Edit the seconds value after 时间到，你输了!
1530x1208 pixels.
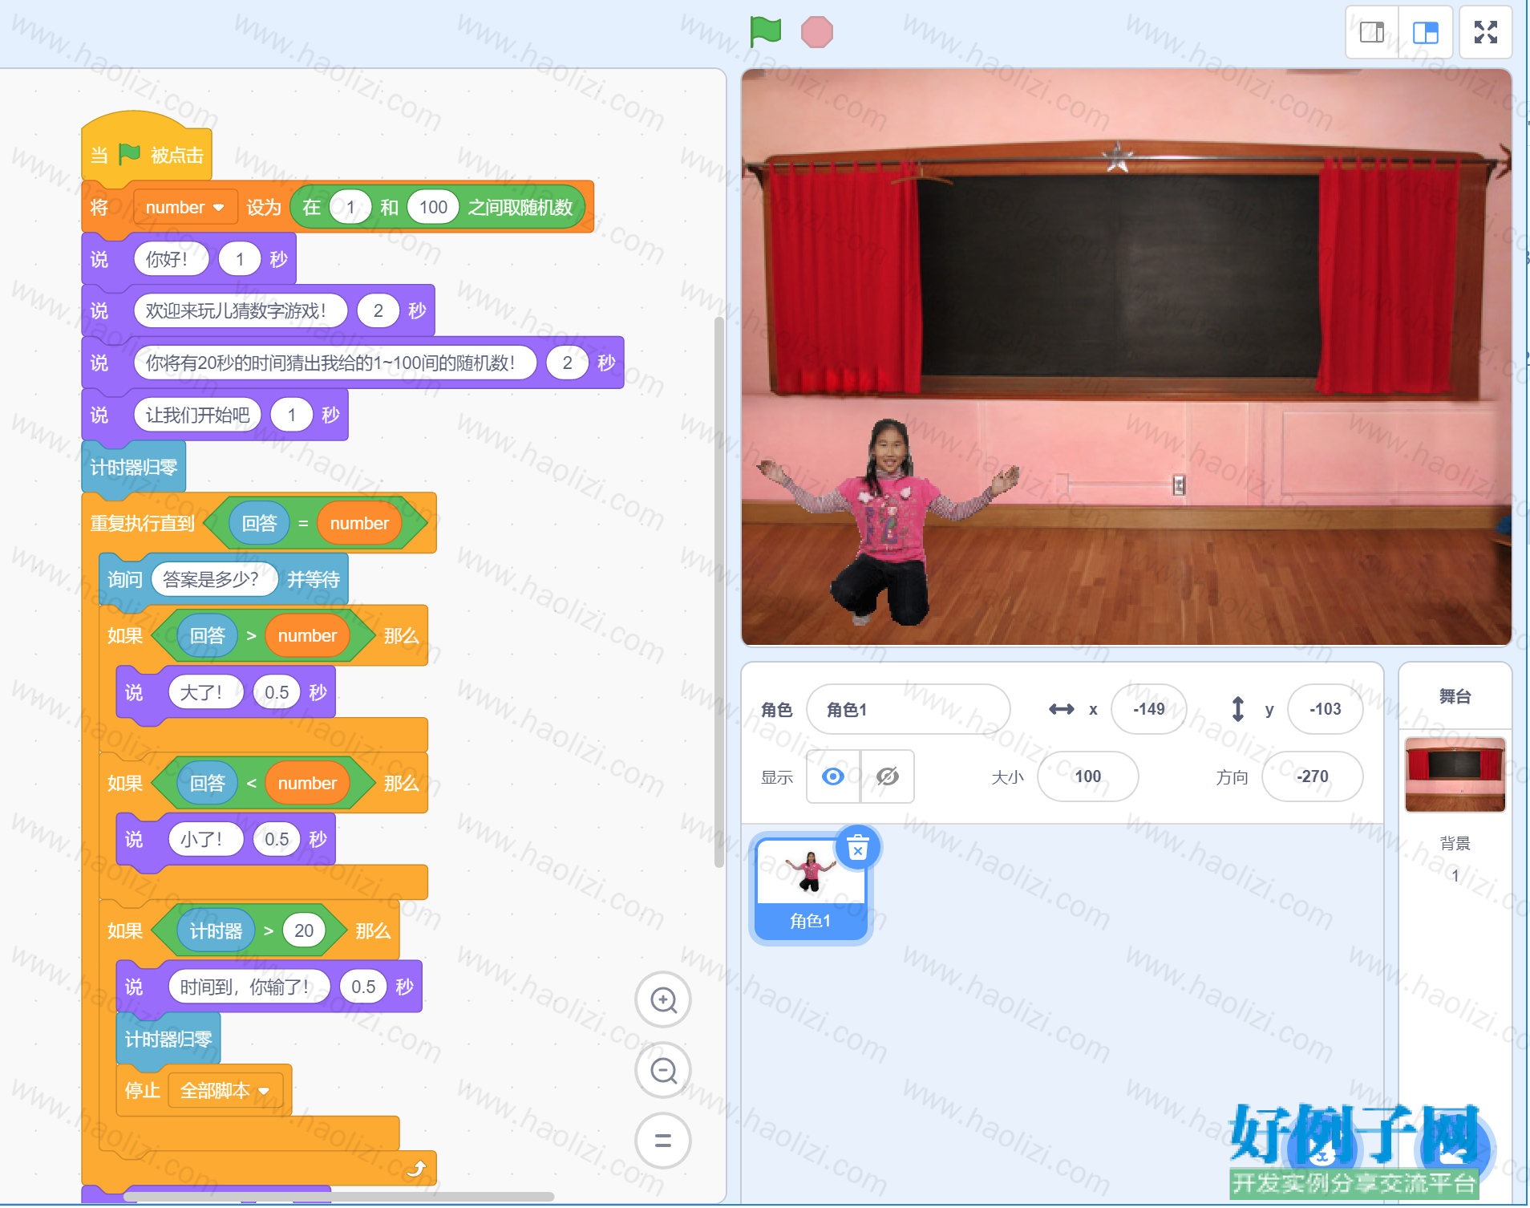(x=363, y=987)
